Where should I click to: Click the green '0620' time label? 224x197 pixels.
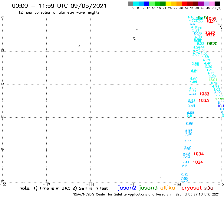212,44
